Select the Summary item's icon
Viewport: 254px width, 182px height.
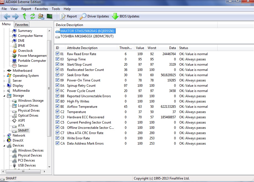click(14, 31)
